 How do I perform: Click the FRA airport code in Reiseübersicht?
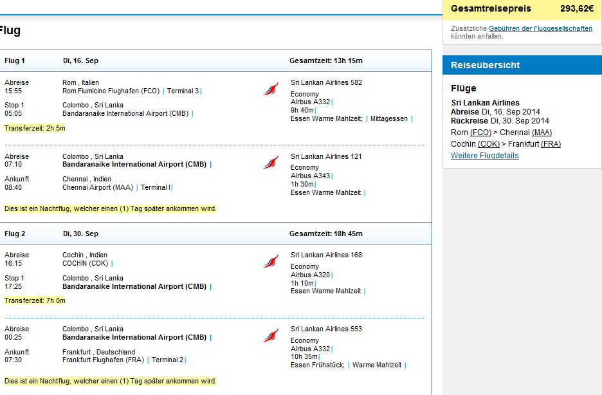[551, 144]
